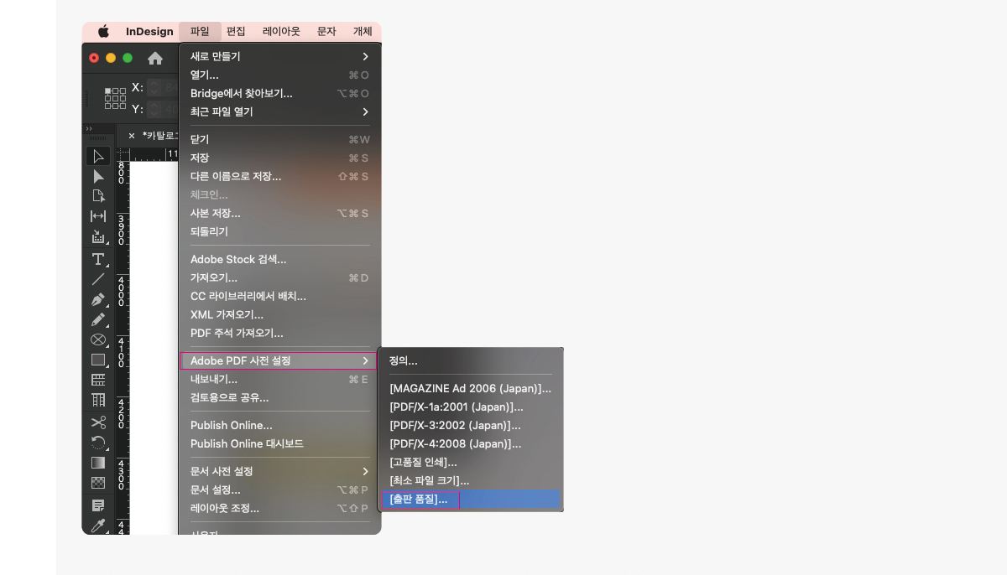Select the Pen tool
This screenshot has width=1007, height=575.
tap(98, 299)
